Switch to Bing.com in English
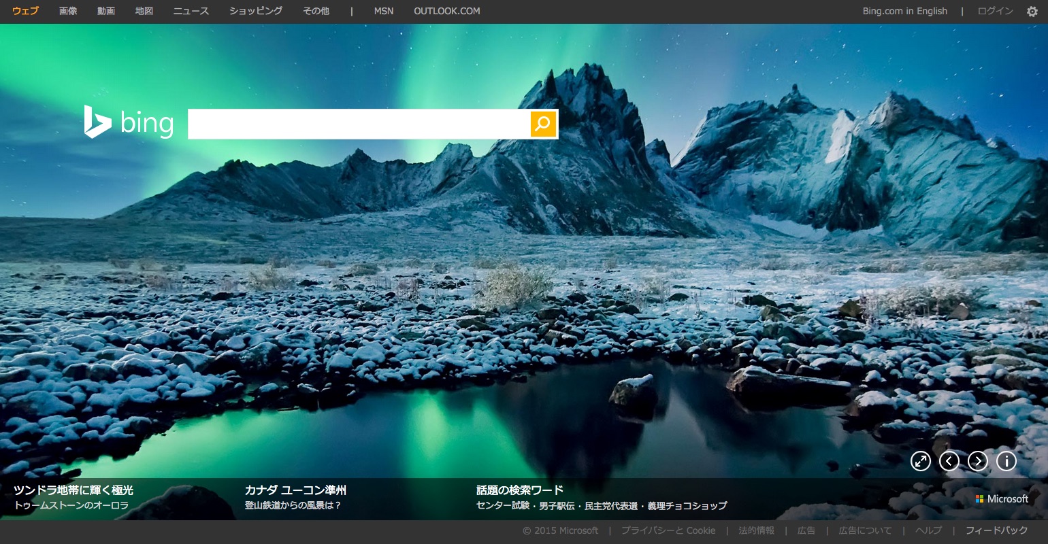This screenshot has width=1048, height=544. pyautogui.click(x=904, y=11)
